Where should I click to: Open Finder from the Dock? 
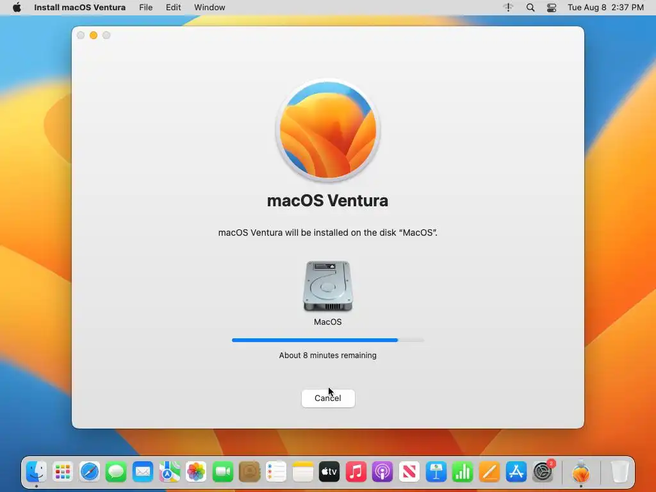(37, 472)
